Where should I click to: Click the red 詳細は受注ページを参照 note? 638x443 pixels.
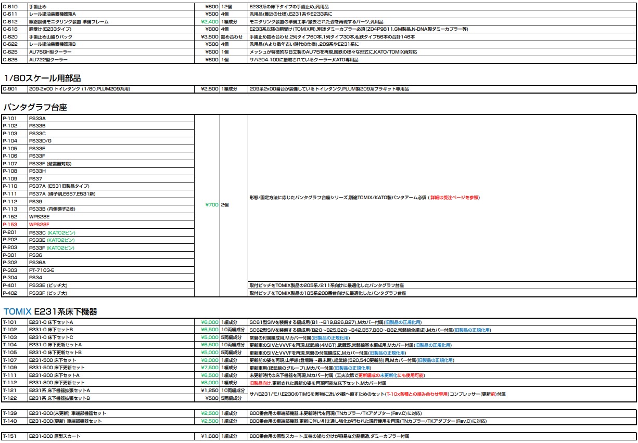[x=454, y=198]
